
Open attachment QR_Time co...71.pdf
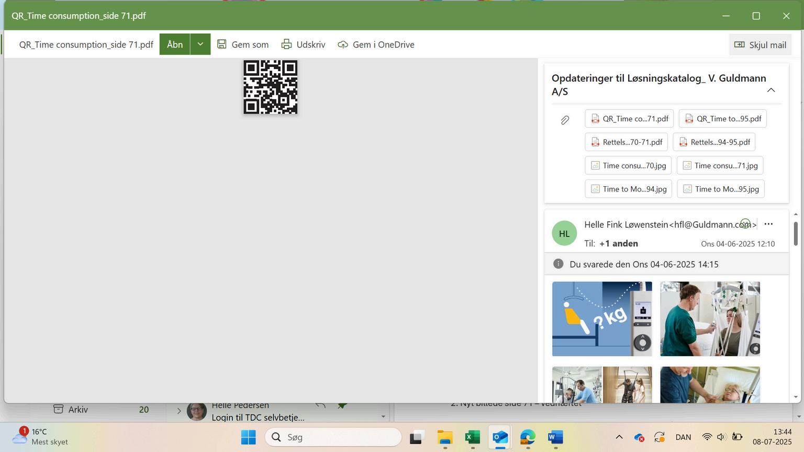click(x=629, y=119)
